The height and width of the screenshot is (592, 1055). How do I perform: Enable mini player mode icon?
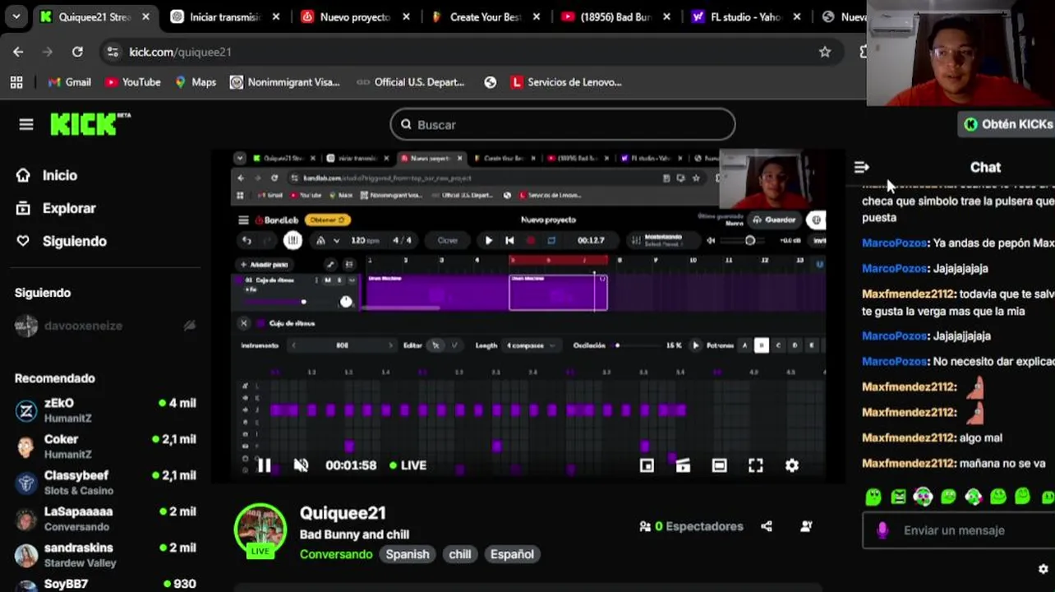(x=647, y=465)
